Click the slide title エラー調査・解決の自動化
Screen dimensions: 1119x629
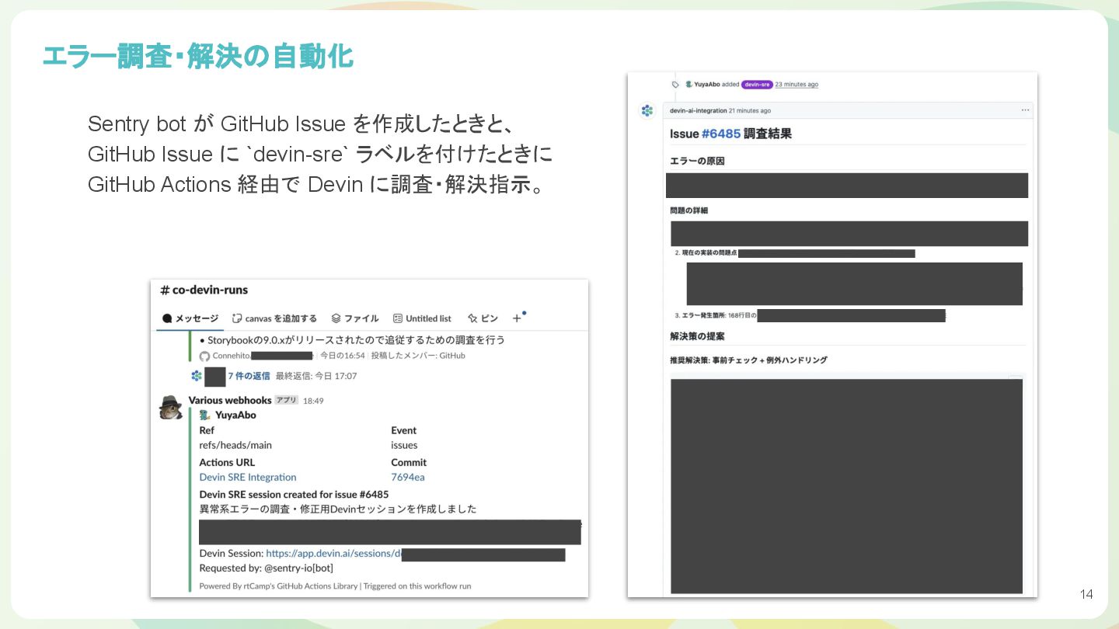[x=197, y=56]
